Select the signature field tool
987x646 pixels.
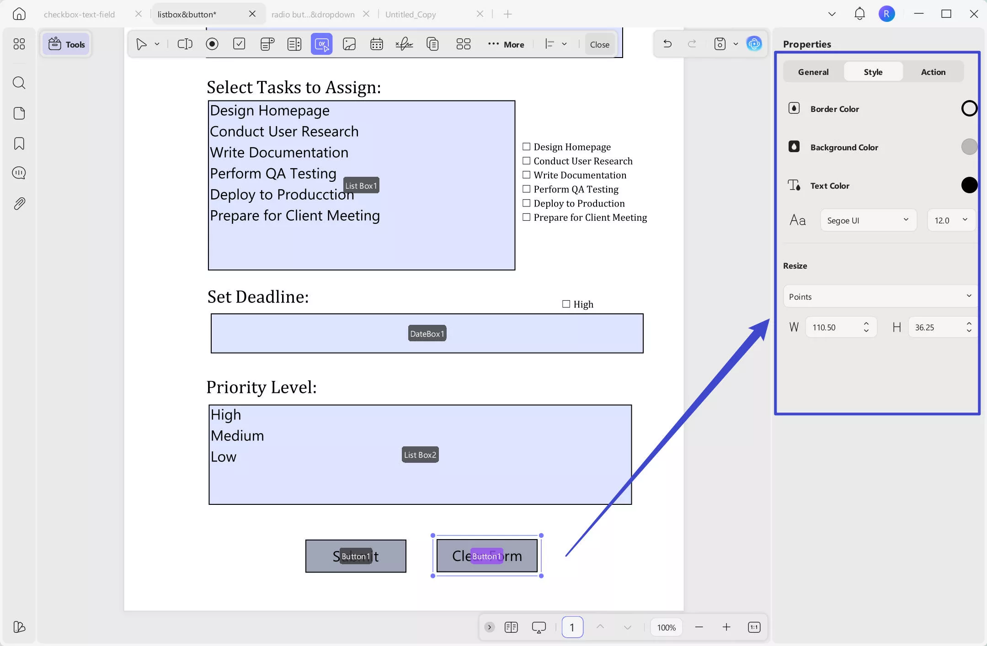pos(404,44)
